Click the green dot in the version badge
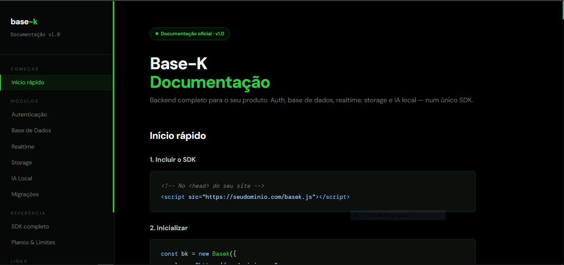This screenshot has width=564, height=265. point(157,34)
